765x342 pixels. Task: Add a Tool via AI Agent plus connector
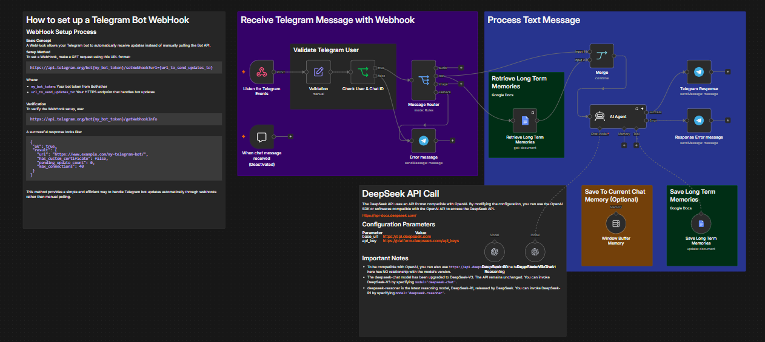coord(636,145)
